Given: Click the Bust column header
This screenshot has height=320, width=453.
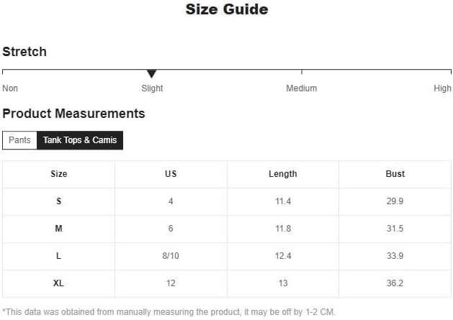Looking at the screenshot, I should click(x=395, y=174).
